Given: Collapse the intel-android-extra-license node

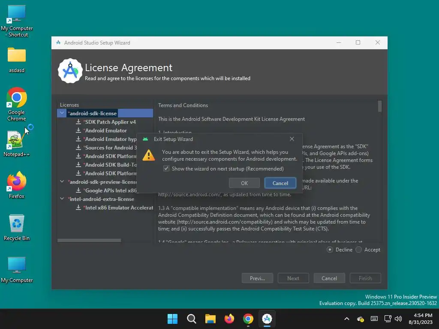Looking at the screenshot, I should (62, 199).
